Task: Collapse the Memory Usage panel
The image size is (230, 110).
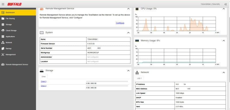Action: coord(224,40)
